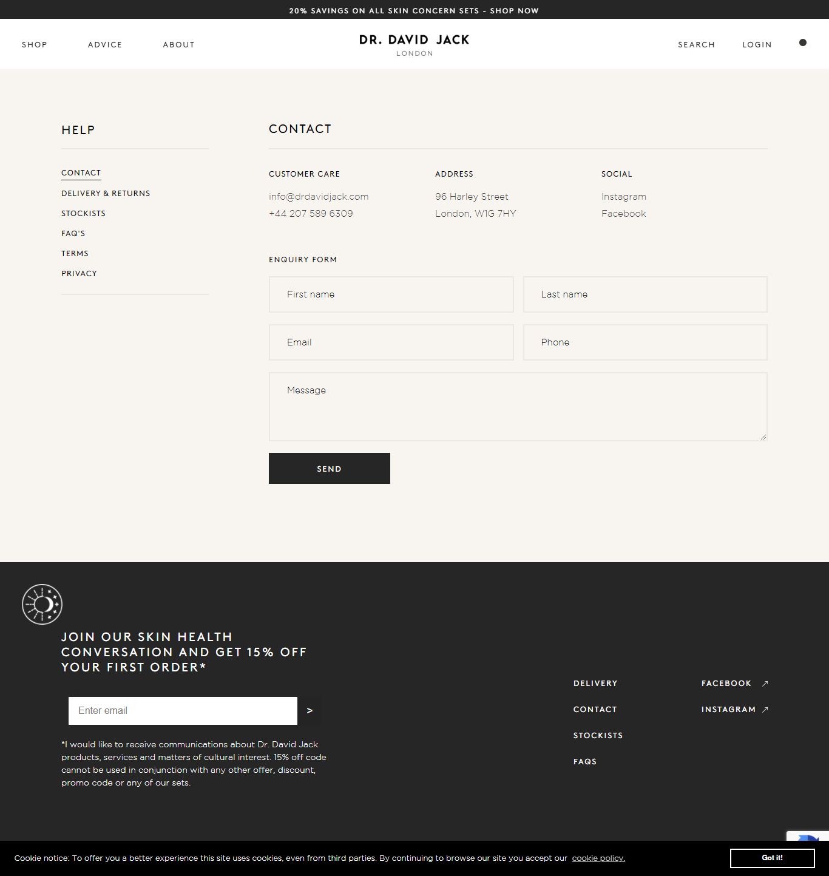Open the Instagram link under Social

point(624,197)
